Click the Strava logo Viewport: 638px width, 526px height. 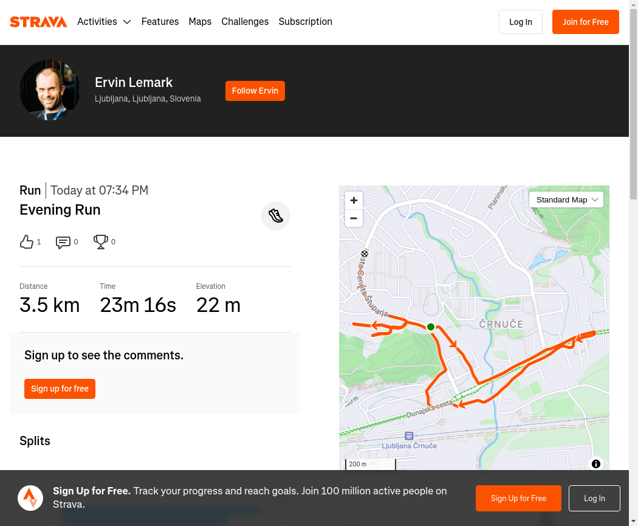(38, 21)
